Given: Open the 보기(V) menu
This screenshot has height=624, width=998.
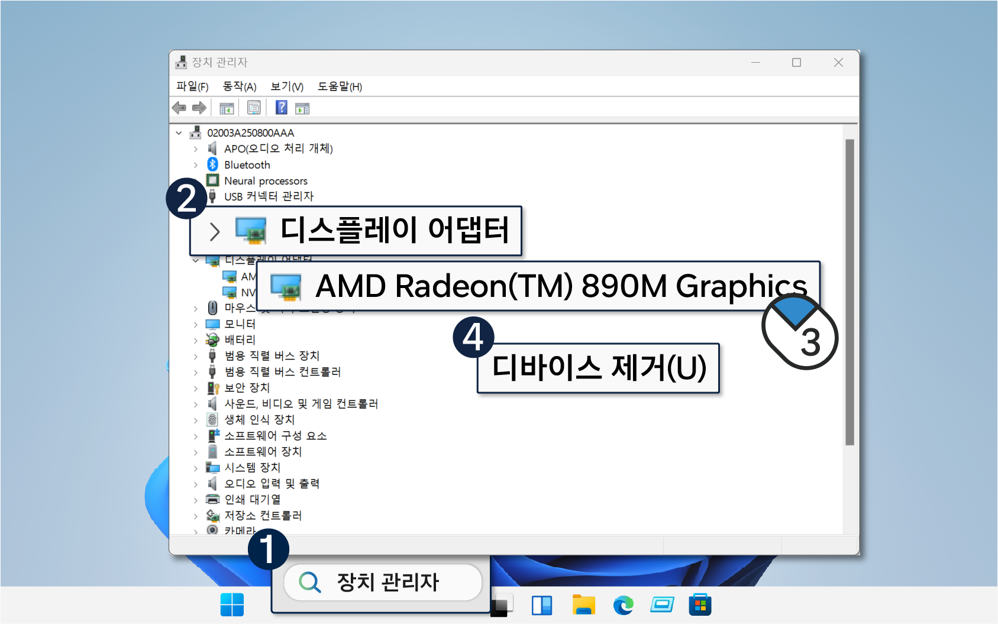Looking at the screenshot, I should click(x=287, y=86).
